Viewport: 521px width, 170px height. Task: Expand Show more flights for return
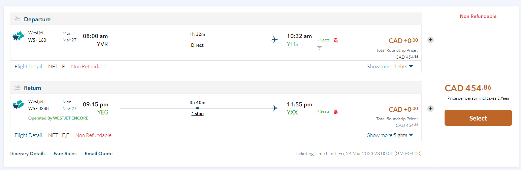[x=390, y=135]
